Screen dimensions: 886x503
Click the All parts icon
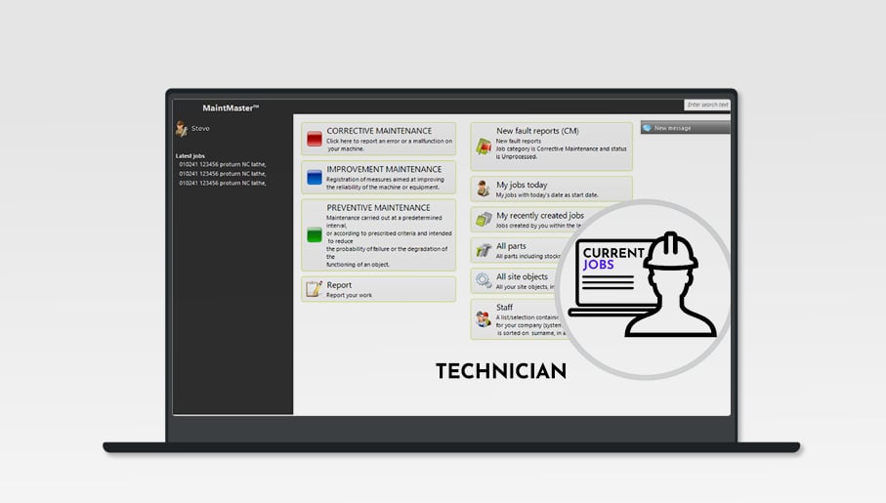coord(484,250)
